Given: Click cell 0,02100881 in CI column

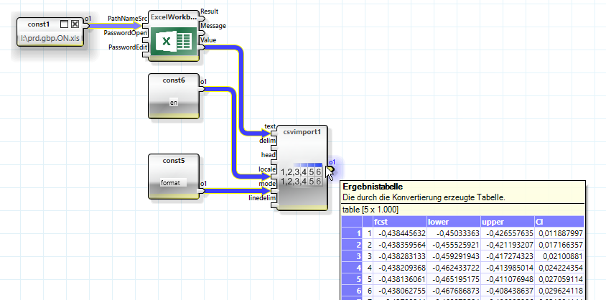Looking at the screenshot, I should point(559,256).
